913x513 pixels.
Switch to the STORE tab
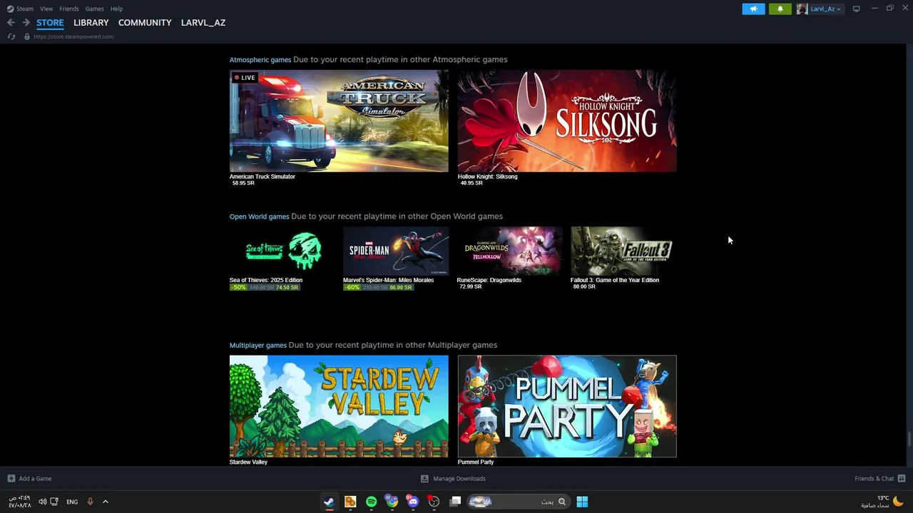point(50,23)
